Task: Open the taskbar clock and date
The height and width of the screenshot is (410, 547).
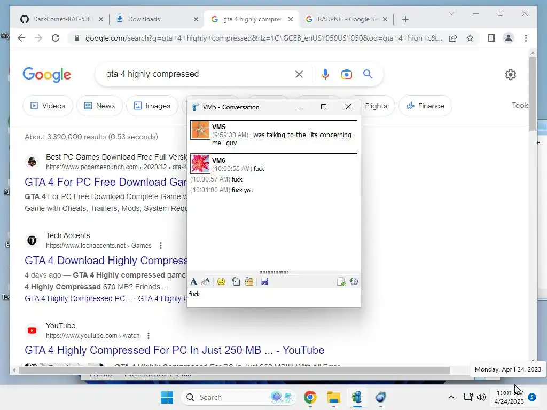Action: point(509,397)
